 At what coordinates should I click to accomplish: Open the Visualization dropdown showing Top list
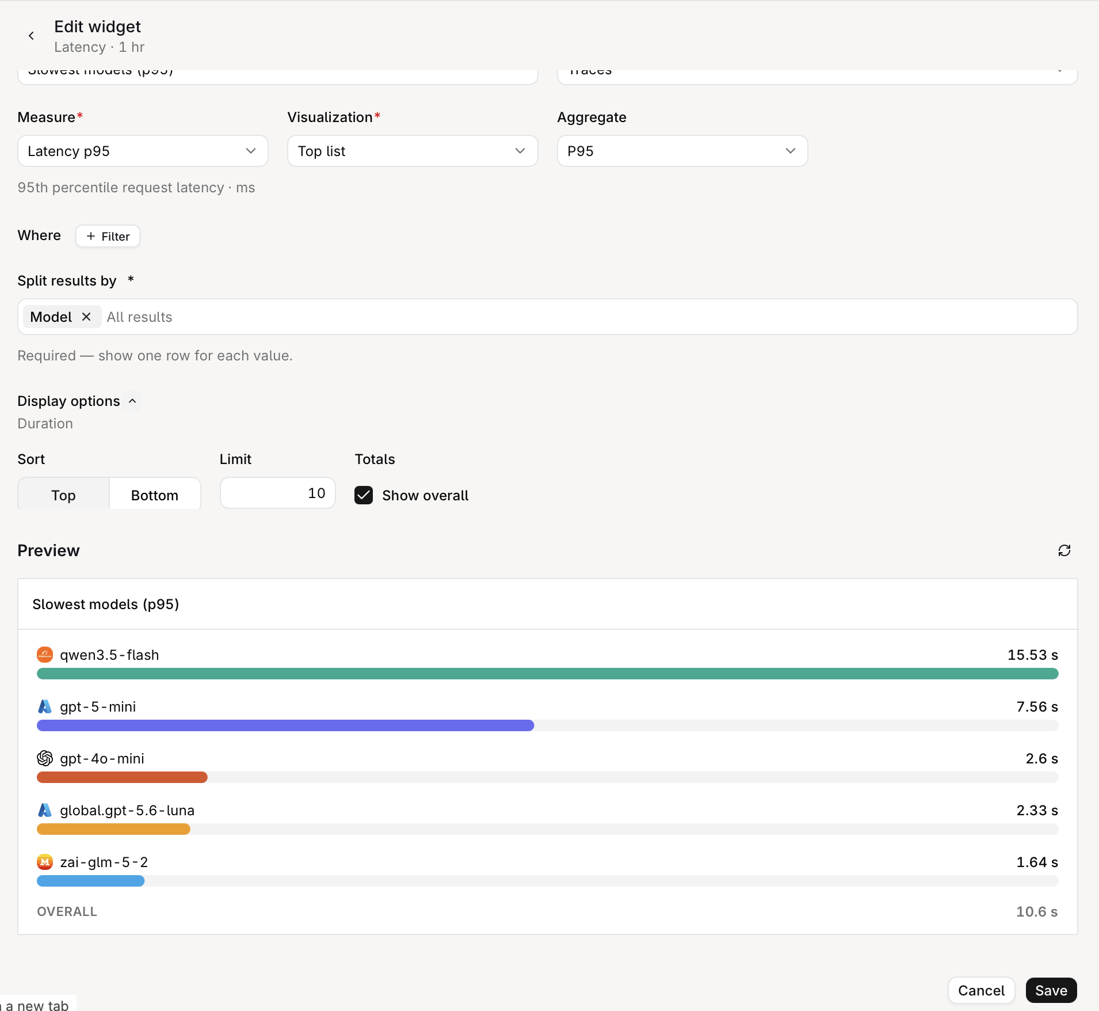click(x=413, y=151)
